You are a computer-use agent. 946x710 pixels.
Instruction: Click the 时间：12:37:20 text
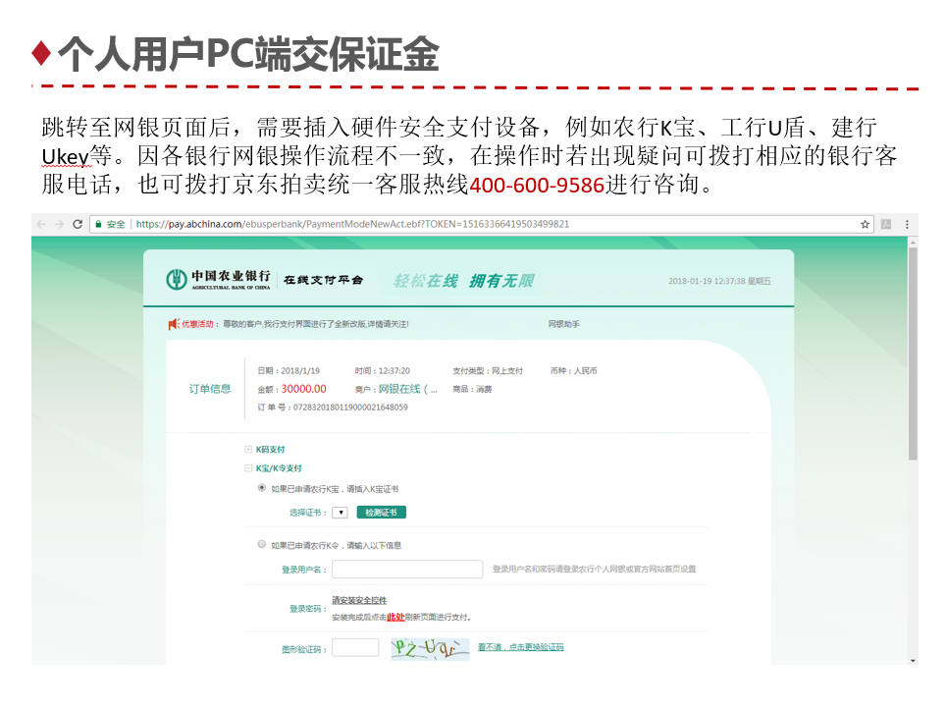point(383,370)
